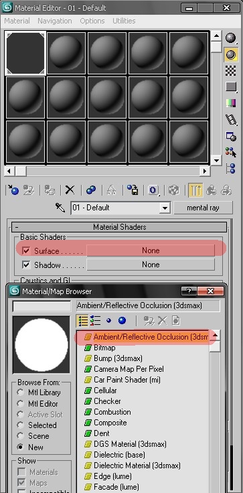Toggle the Show End Result icon

tap(195, 190)
